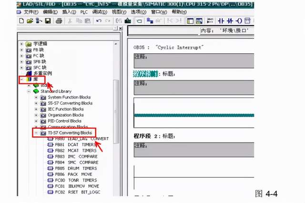Toggle the details pane icon
305x203 pixels.
[199, 21]
